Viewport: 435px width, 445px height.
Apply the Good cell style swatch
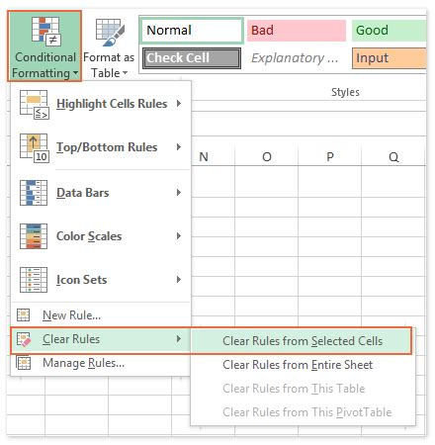pos(389,31)
